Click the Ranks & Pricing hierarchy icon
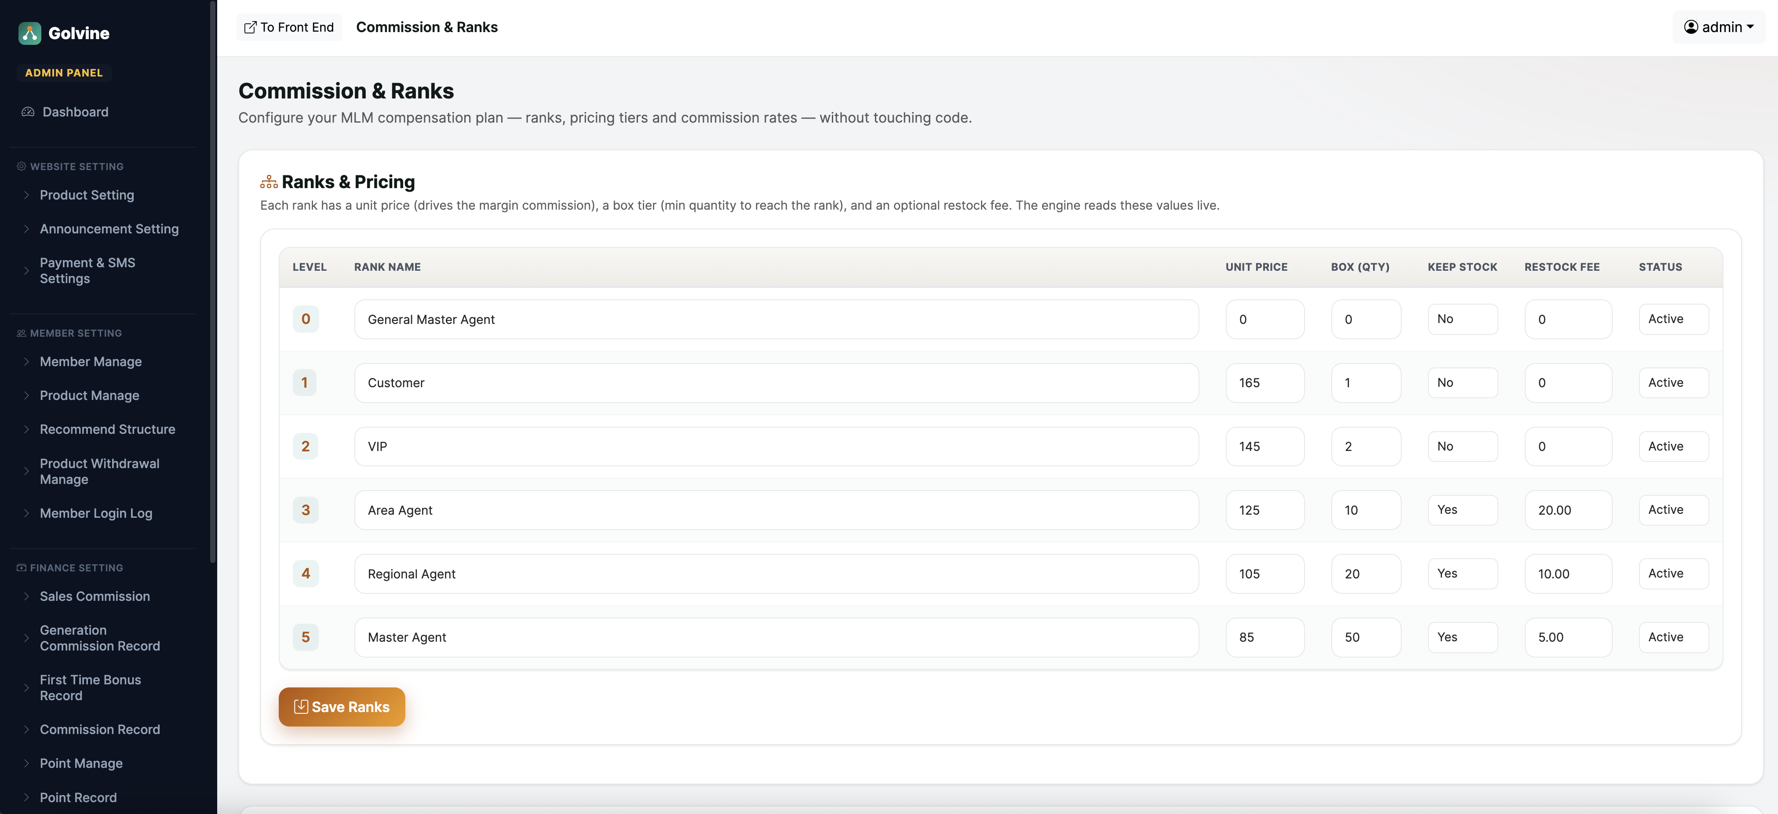Image resolution: width=1778 pixels, height=814 pixels. pos(269,182)
